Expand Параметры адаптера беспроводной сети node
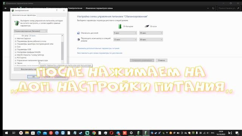242x136 pixels. 16,44
